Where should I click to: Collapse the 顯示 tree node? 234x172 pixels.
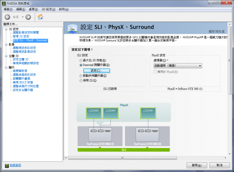[x=6, y=67]
